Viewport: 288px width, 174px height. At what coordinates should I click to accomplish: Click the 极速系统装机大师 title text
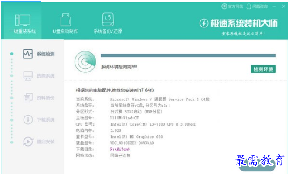point(244,24)
